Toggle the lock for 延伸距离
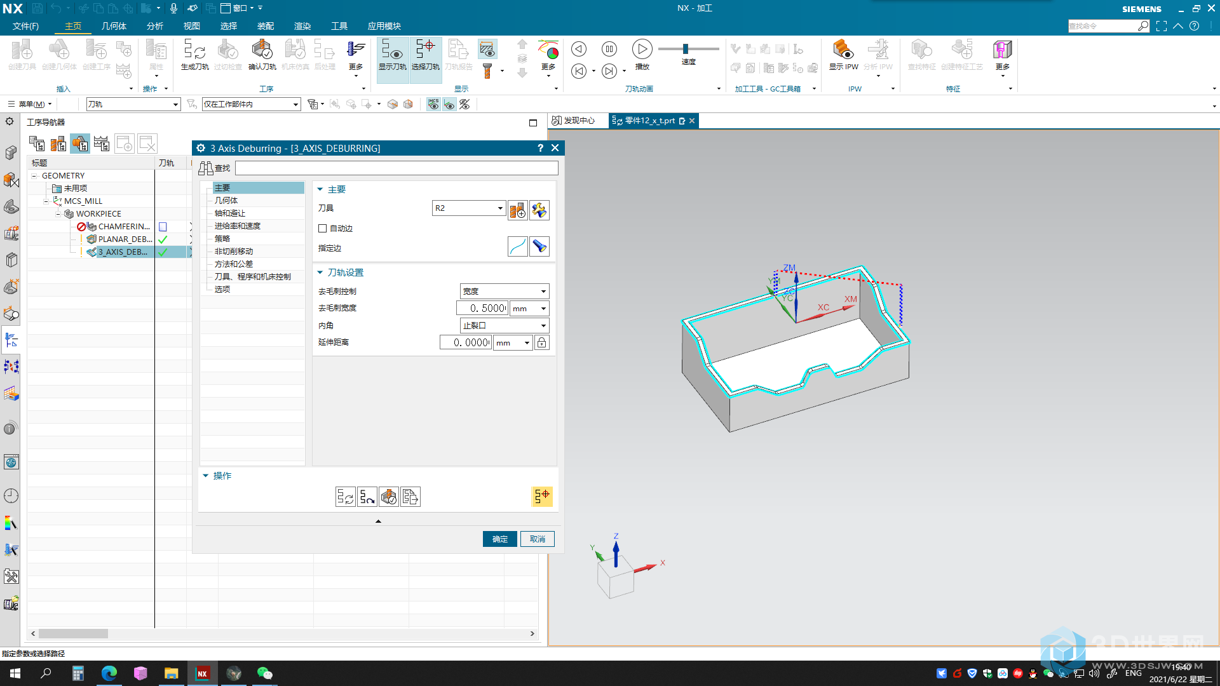Viewport: 1220px width, 686px height. pos(541,343)
